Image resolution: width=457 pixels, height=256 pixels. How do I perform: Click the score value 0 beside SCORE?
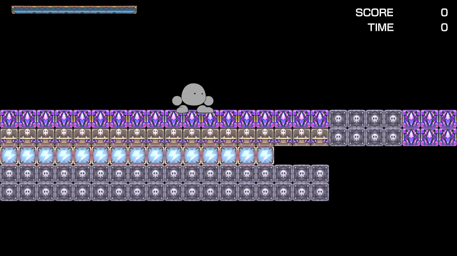point(444,13)
